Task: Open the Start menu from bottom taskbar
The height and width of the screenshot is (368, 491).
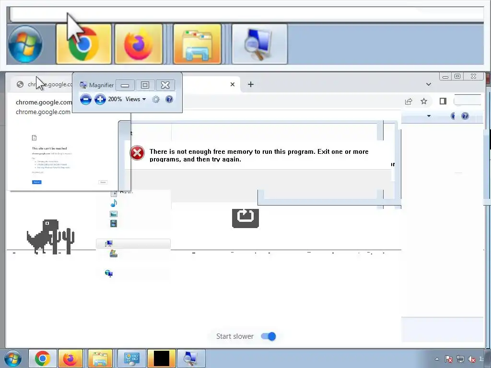Action: [x=13, y=358]
